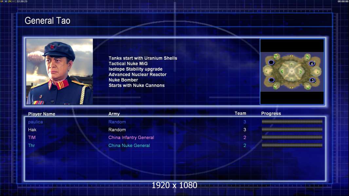Click Advanced Nuclear Reactor text
This screenshot has height=196, width=349.
[138, 74]
